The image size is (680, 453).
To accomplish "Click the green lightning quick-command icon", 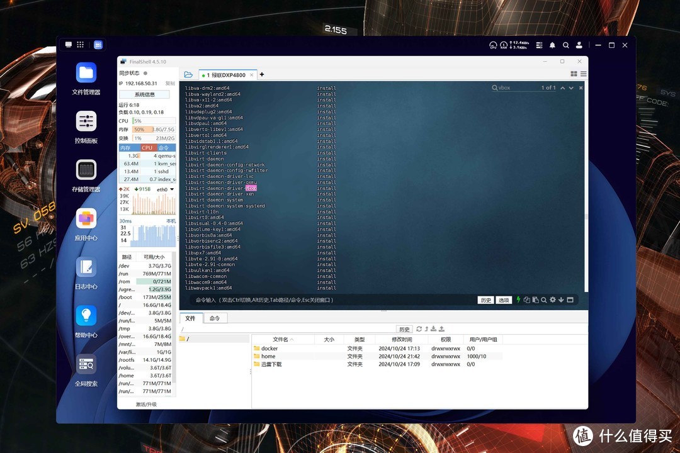I will (x=518, y=300).
